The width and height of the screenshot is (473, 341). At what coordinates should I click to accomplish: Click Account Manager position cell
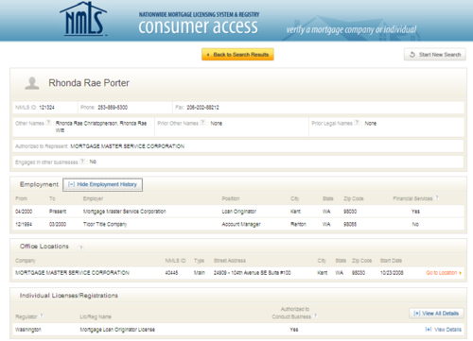pyautogui.click(x=241, y=224)
